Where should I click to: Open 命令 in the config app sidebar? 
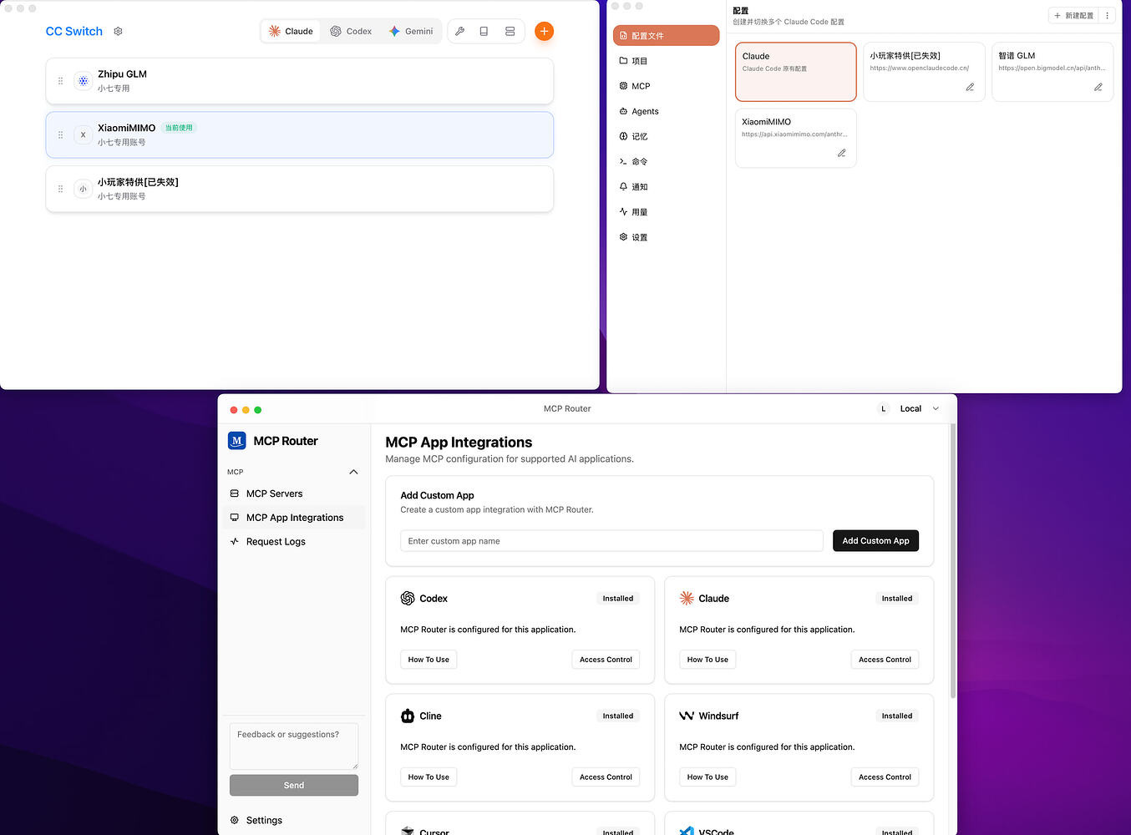tap(666, 161)
